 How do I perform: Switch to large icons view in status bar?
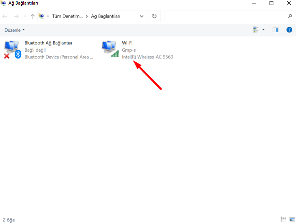coord(292,219)
